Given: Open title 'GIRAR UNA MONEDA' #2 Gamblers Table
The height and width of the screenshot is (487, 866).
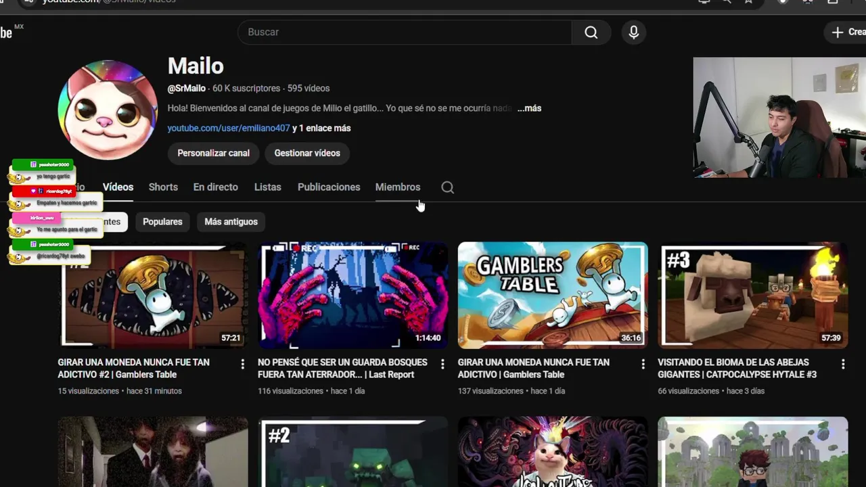Looking at the screenshot, I should 134,369.
